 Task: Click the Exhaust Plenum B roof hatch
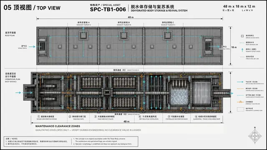click(x=124, y=35)
